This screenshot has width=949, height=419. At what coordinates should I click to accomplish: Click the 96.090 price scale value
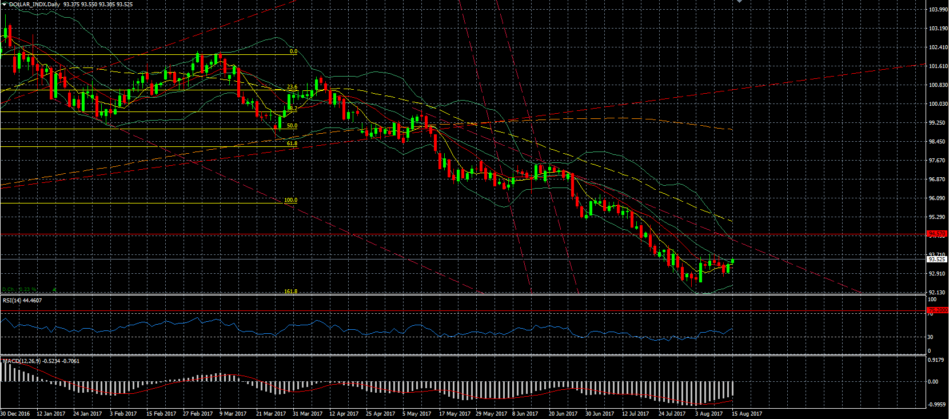coord(936,198)
